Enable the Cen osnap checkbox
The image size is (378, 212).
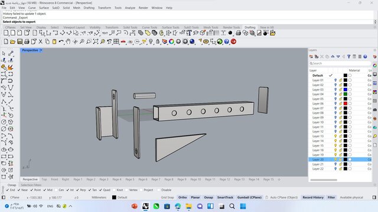[56, 190]
